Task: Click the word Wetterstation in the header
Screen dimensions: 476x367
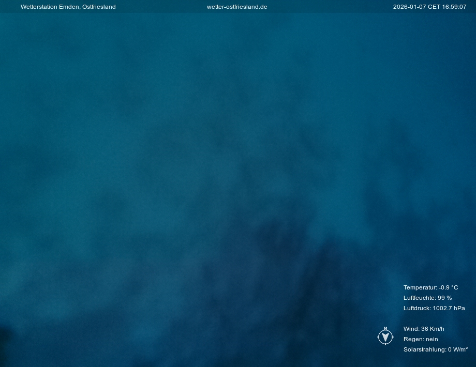Action: click(39, 7)
